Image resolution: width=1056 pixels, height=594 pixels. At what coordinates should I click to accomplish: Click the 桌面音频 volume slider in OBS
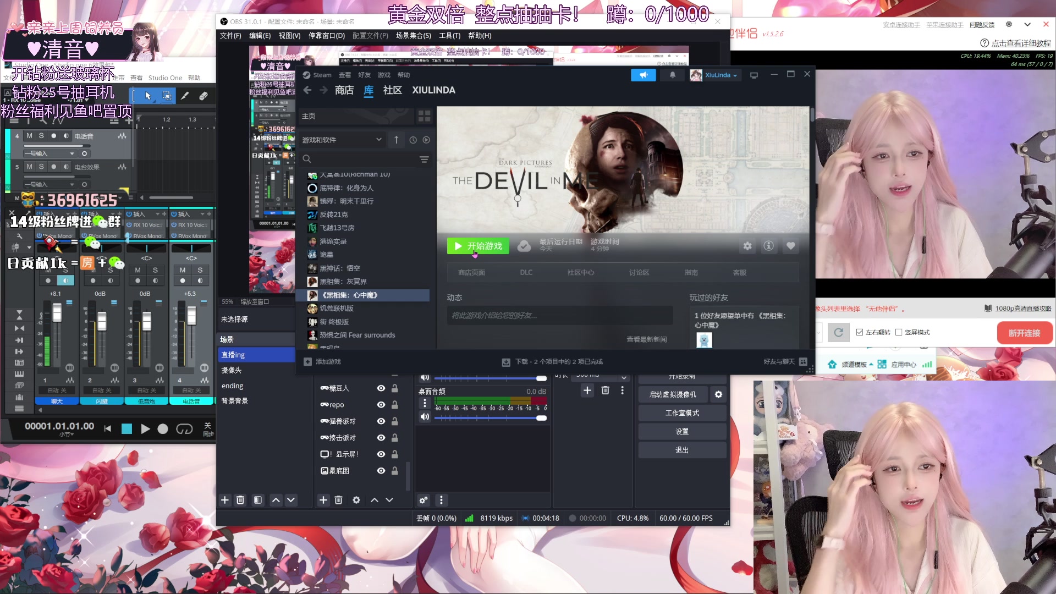(490, 418)
